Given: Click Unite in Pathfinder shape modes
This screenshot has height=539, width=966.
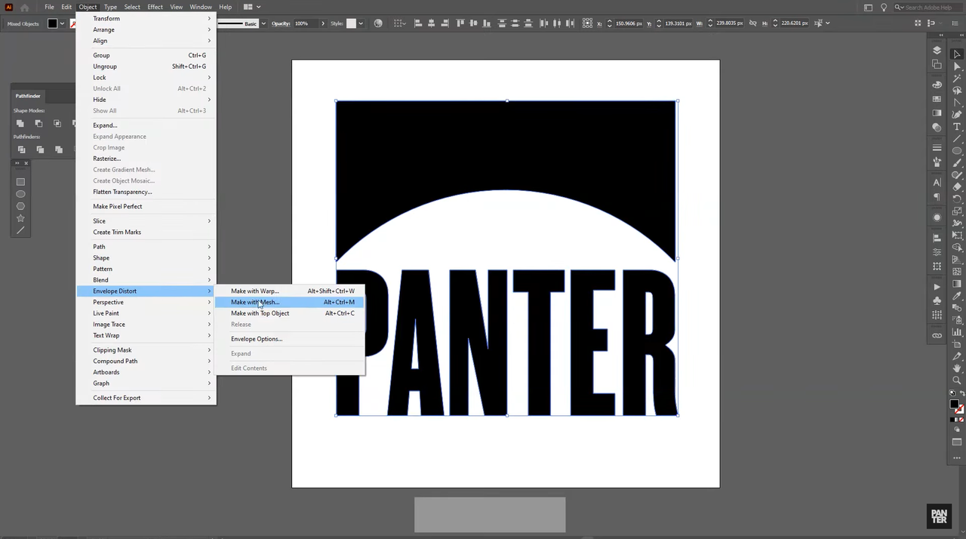Looking at the screenshot, I should click(20, 123).
